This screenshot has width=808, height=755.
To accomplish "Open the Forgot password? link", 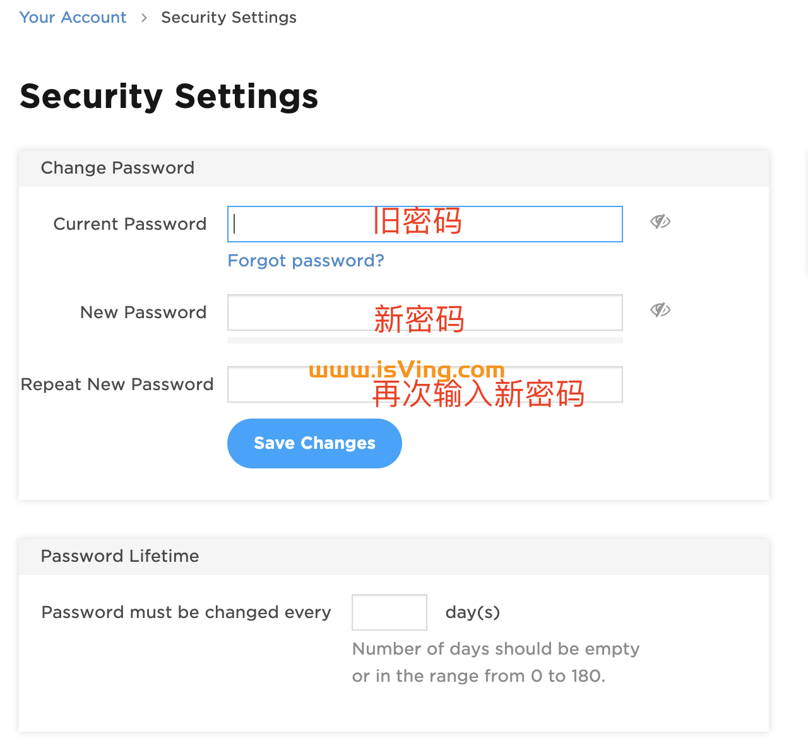I will coord(306,261).
